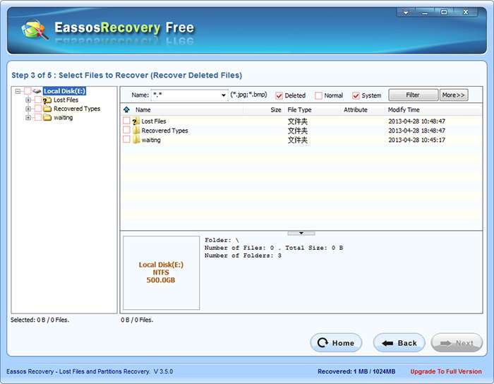The image size is (494, 384).
Task: Uncheck the System filter checkbox
Action: [356, 95]
